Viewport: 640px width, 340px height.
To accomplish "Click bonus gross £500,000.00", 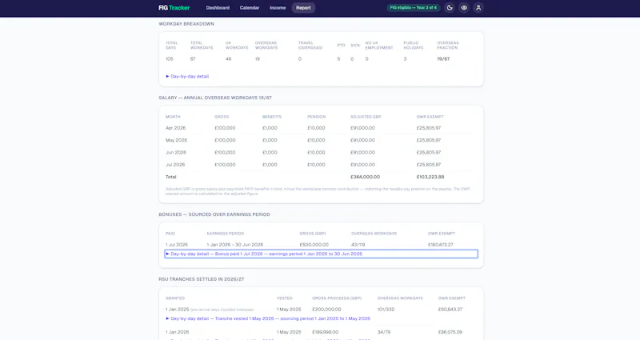I will tap(314, 245).
